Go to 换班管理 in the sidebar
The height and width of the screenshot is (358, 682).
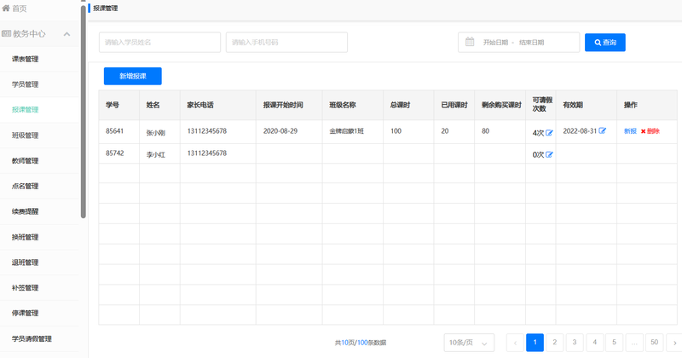[x=26, y=237]
